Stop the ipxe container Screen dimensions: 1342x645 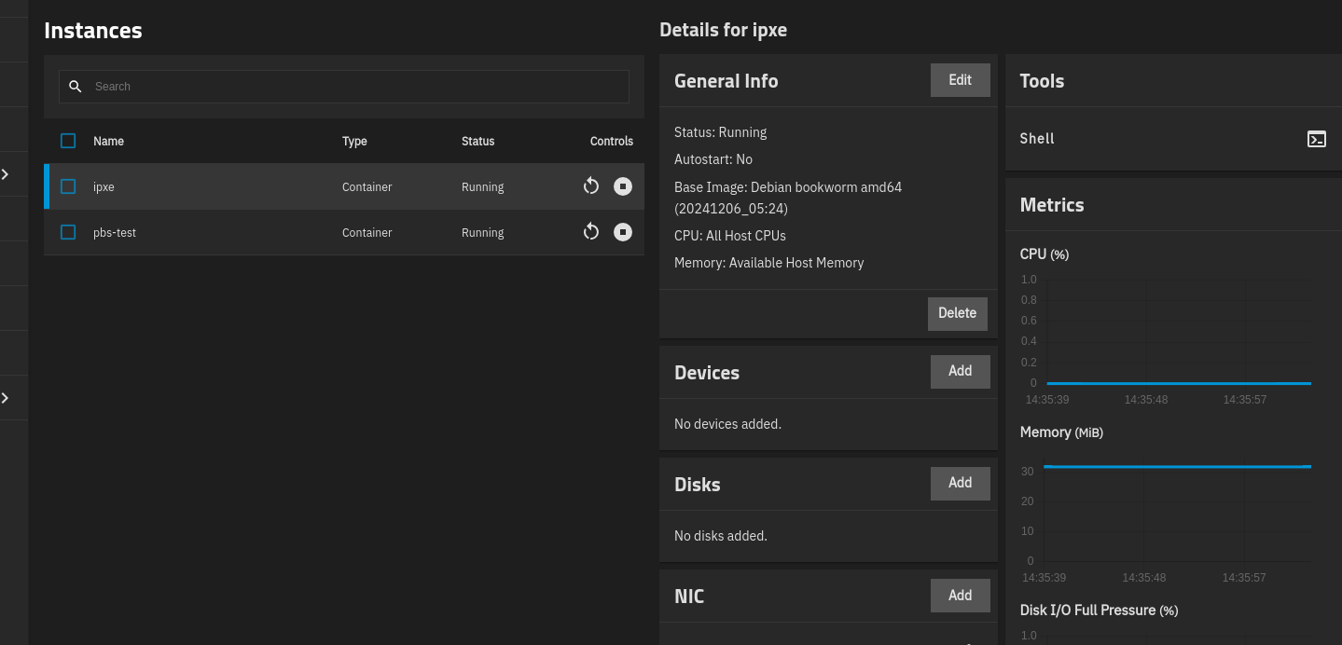(623, 186)
